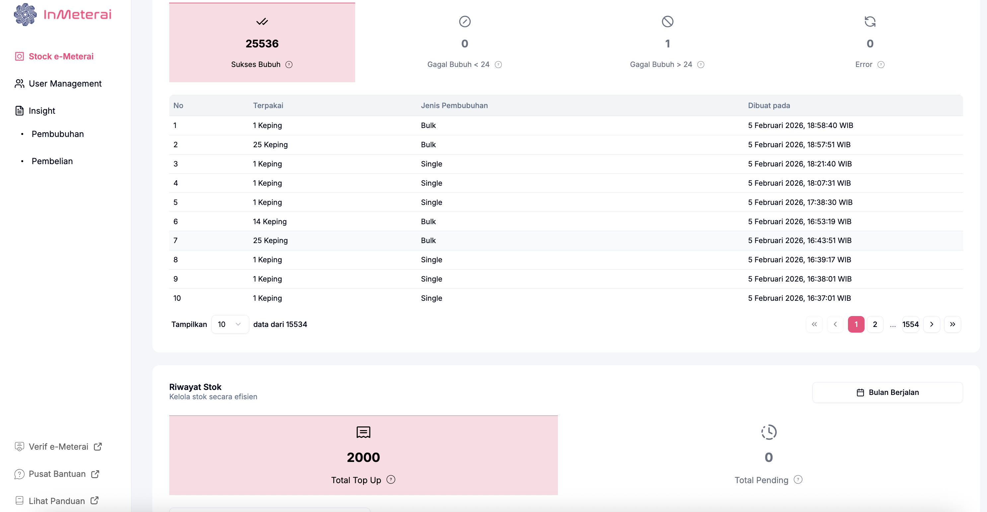
Task: Open Pusat Bantuan help link
Action: pyautogui.click(x=57, y=474)
